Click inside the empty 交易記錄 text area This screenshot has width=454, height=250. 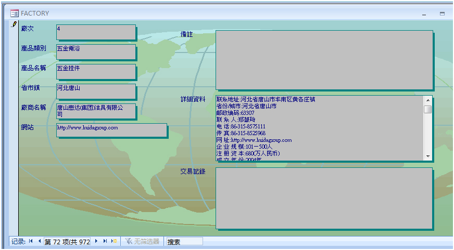pos(324,198)
